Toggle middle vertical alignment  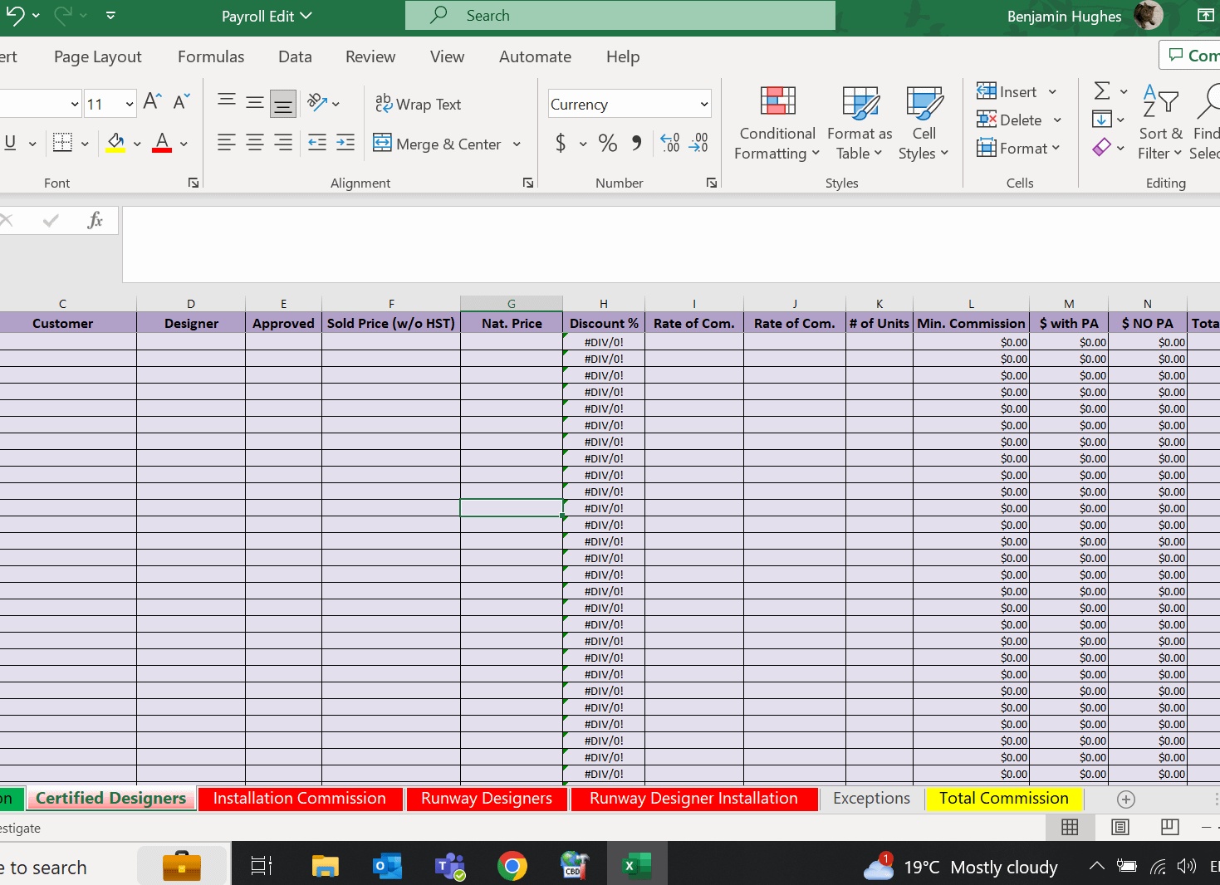pos(254,103)
